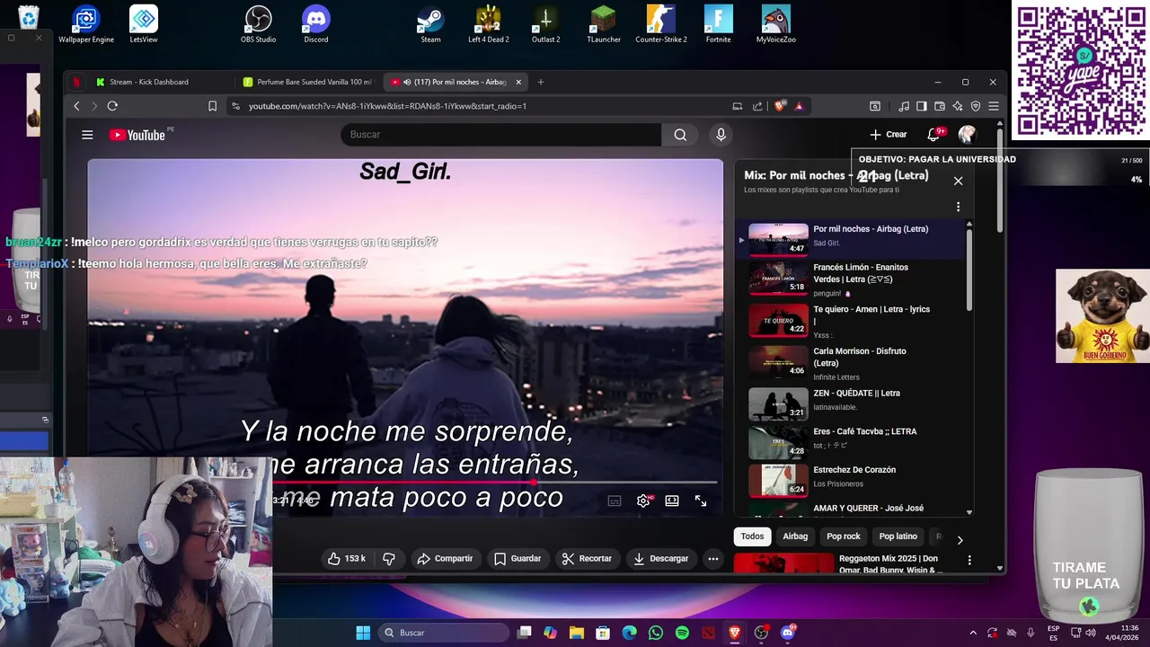
Task: Go back with the browser back arrow
Action: [x=76, y=106]
